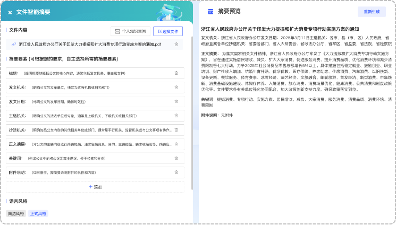Remove the 发文机关 element row

point(176,87)
